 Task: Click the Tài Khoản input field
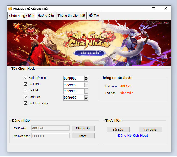(x=51, y=128)
